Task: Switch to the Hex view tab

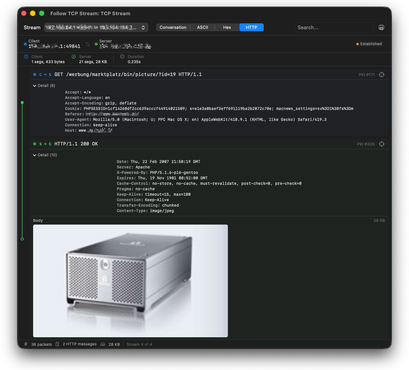Action: click(x=227, y=27)
